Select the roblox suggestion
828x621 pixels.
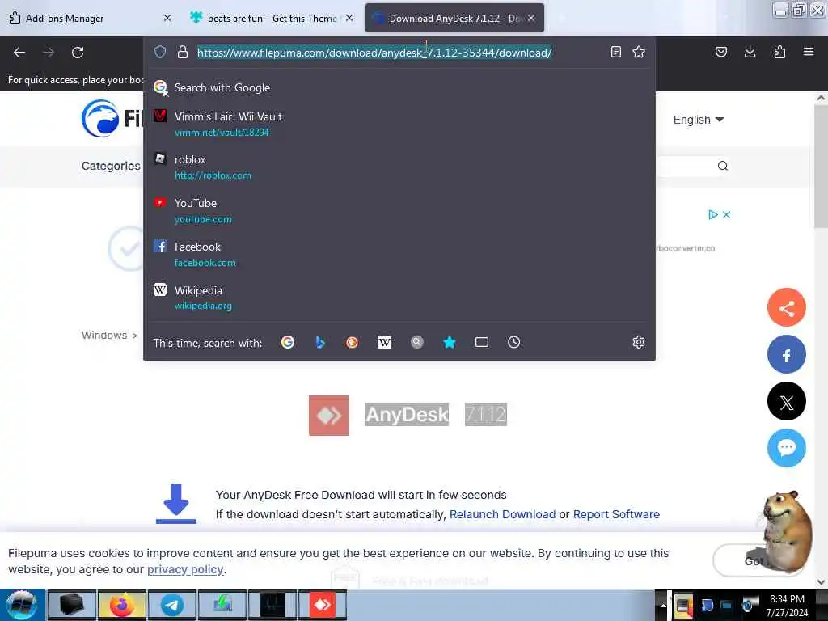(399, 167)
